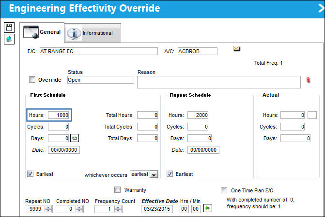Click the Reason text box
Image resolution: width=325 pixels, height=217 pixels.
(x=219, y=82)
